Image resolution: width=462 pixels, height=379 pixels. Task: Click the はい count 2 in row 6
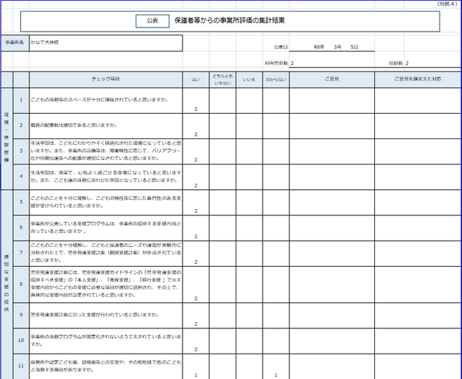coord(196,237)
